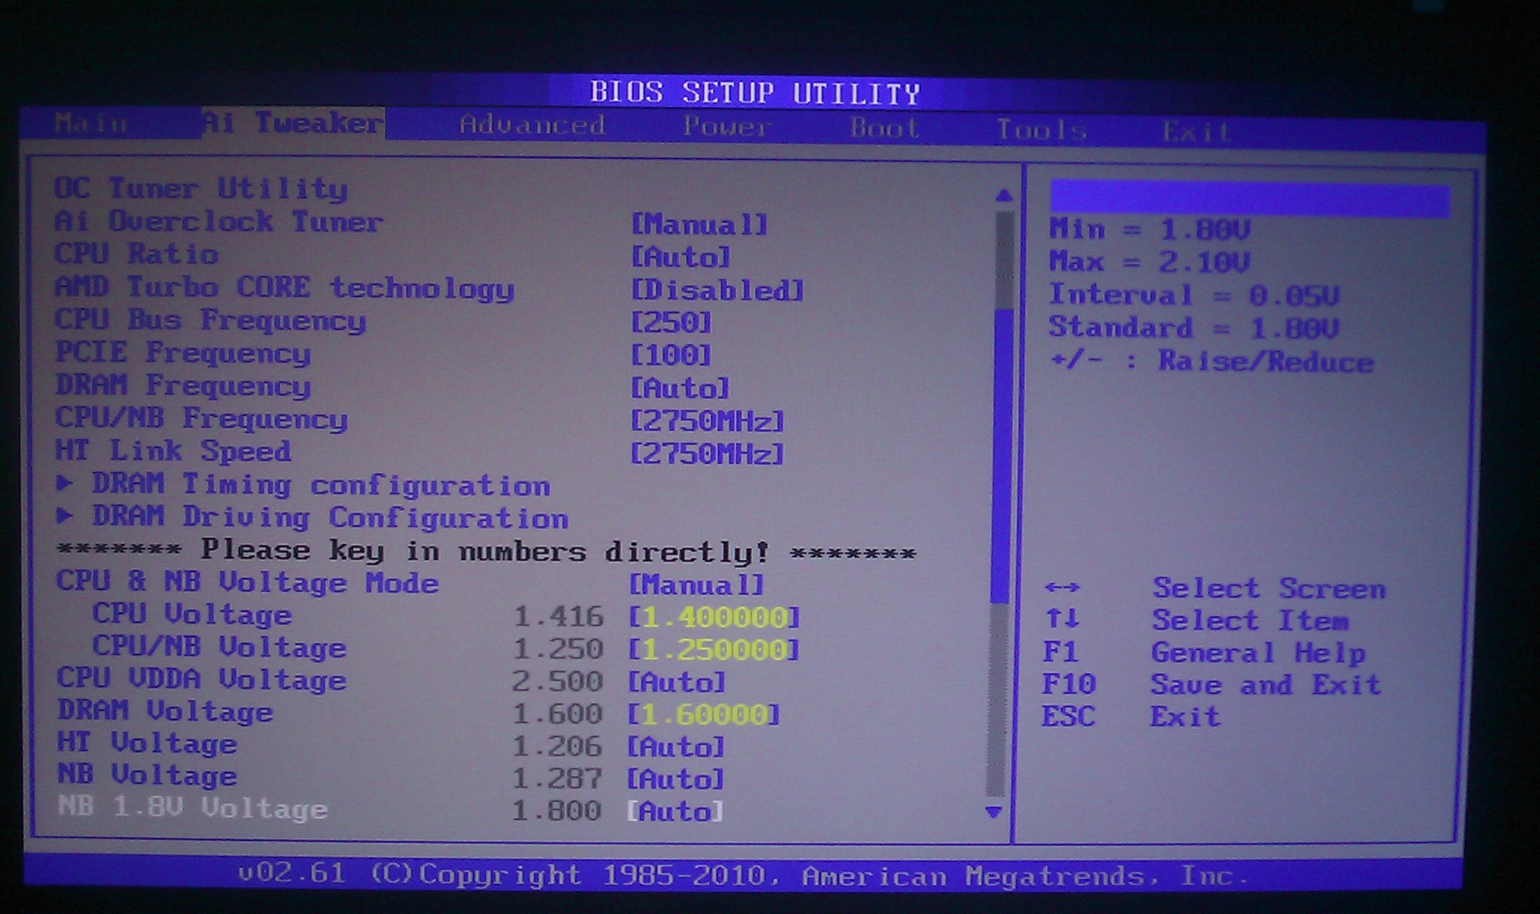The image size is (1540, 914).
Task: Open the DRAM Frequency Auto dropdown
Action: coord(680,389)
